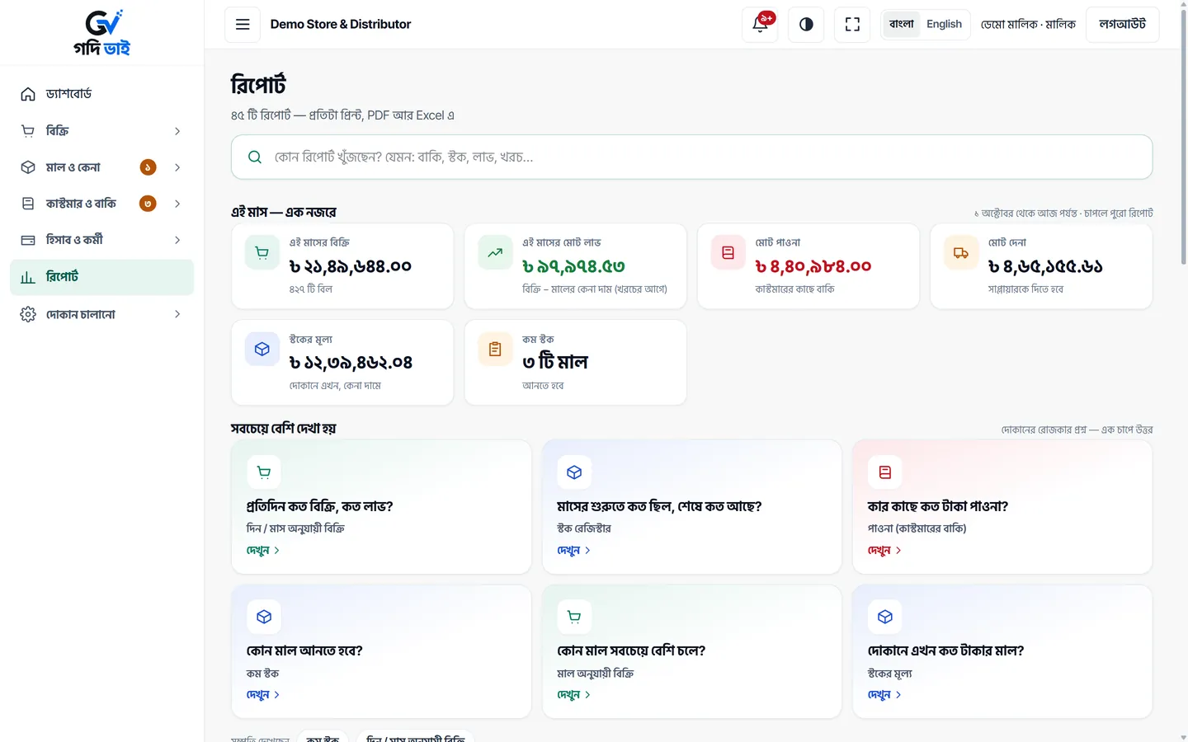Open ড্যাশবোর্ড from the sidebar
The image size is (1188, 742).
pyautogui.click(x=101, y=94)
